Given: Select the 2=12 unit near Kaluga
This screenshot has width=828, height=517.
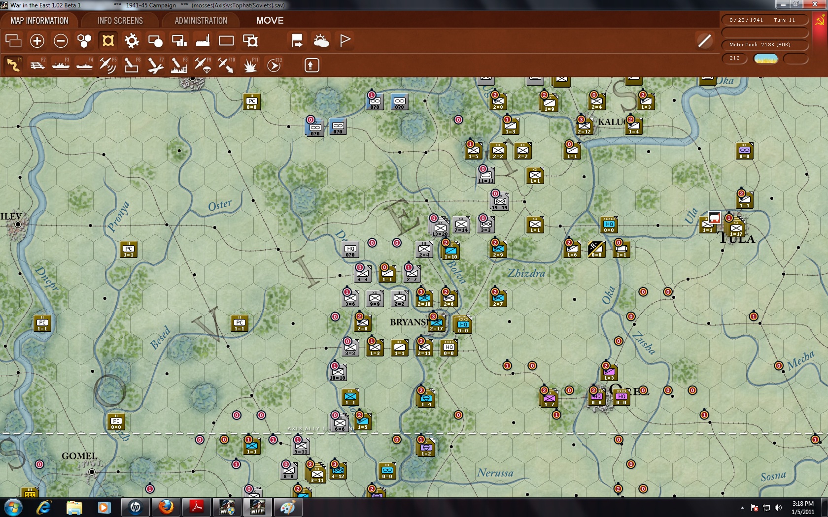Looking at the screenshot, I should 584,126.
